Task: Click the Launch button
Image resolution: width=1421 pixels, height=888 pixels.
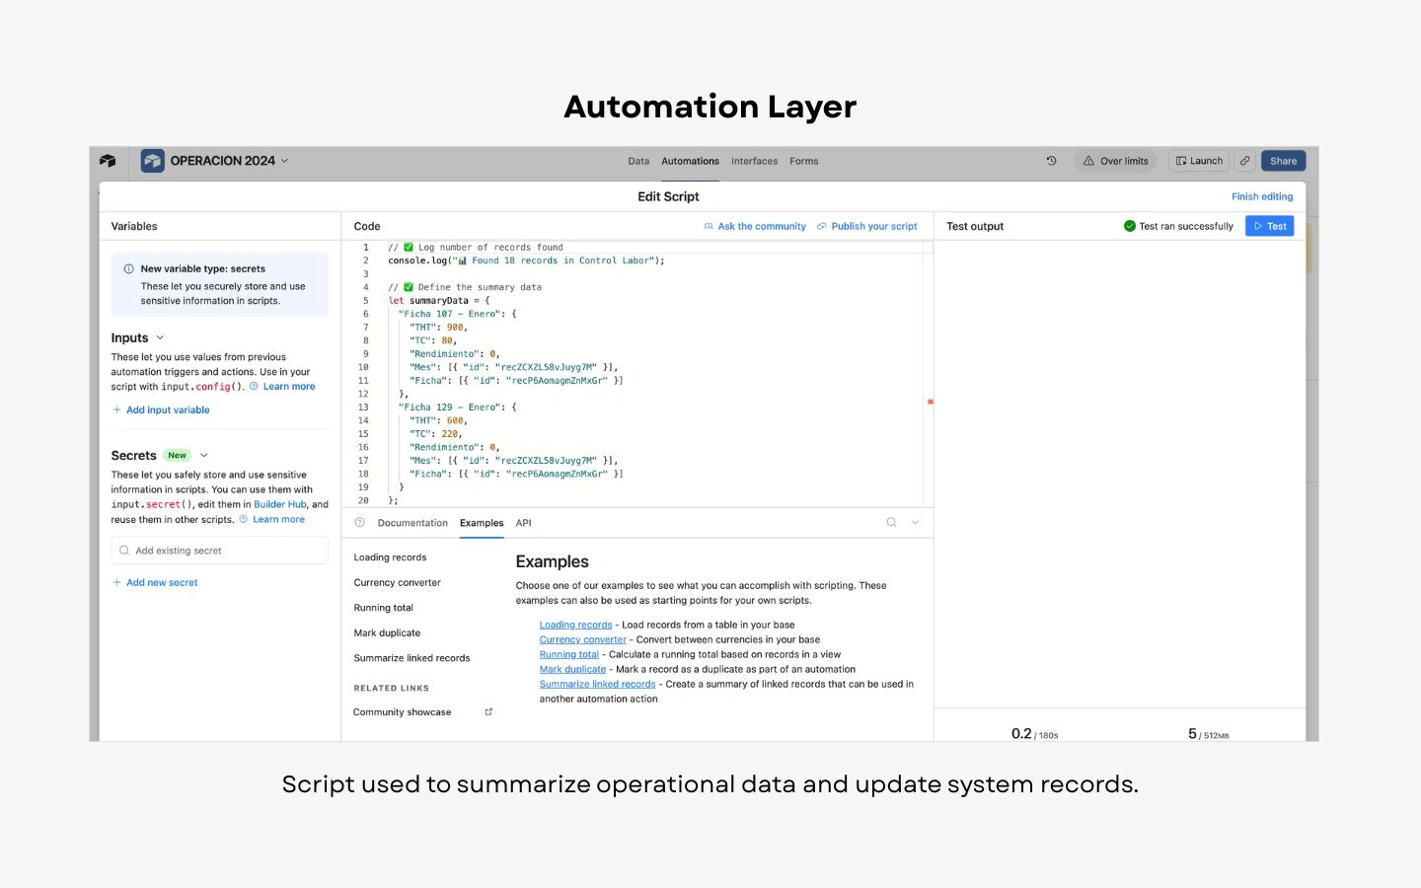Action: (x=1199, y=161)
